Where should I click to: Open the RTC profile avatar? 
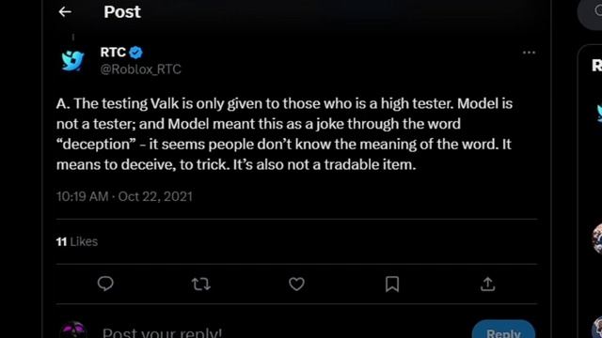tap(72, 60)
